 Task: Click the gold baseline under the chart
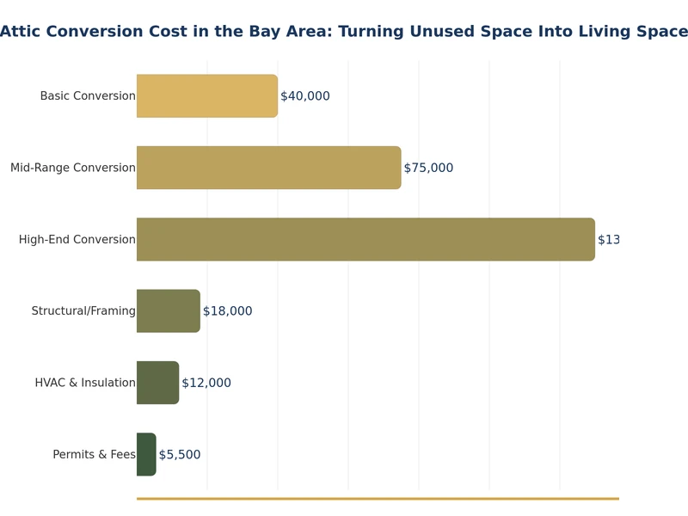tap(378, 498)
